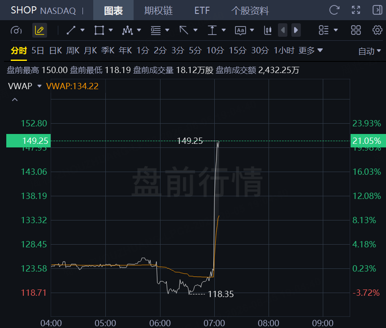This screenshot has width=386, height=328.
Task: Refresh the chart data
Action: (334, 10)
